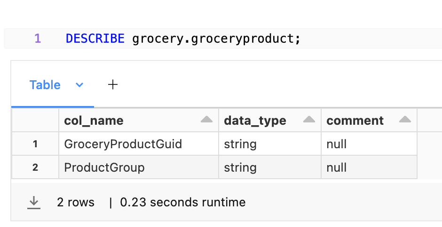This screenshot has height=227, width=442.
Task: Click the GroceryProductGuid cell
Action: click(x=123, y=144)
